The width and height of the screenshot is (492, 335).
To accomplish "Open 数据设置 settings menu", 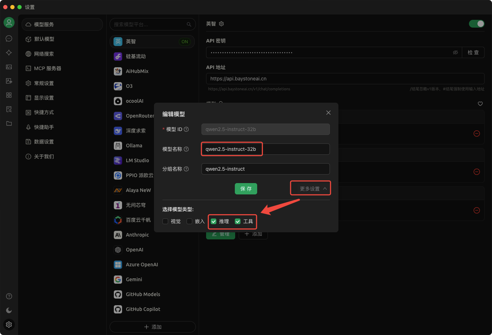I will tap(62, 142).
